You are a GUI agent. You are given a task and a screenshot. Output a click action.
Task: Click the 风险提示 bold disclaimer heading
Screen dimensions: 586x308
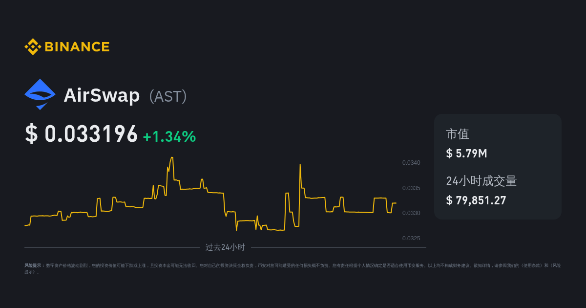click(34, 265)
